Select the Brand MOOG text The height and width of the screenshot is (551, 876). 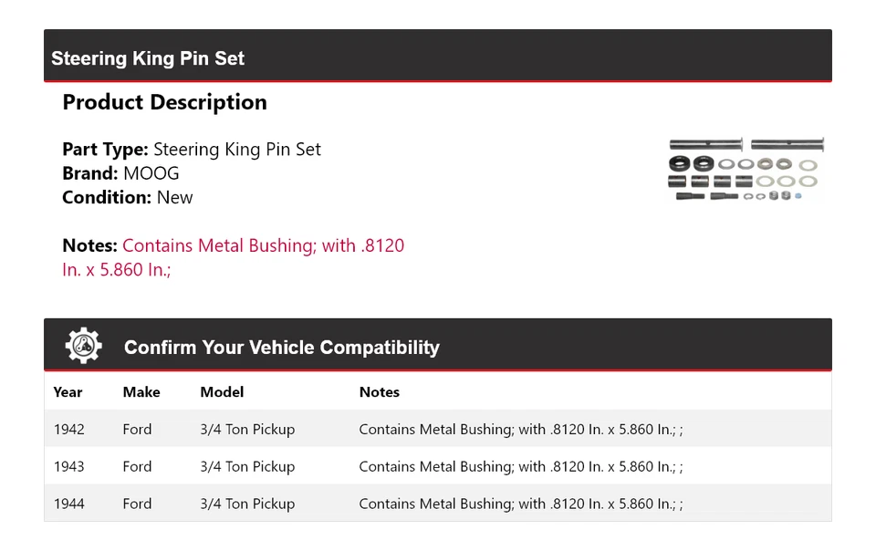(x=120, y=173)
